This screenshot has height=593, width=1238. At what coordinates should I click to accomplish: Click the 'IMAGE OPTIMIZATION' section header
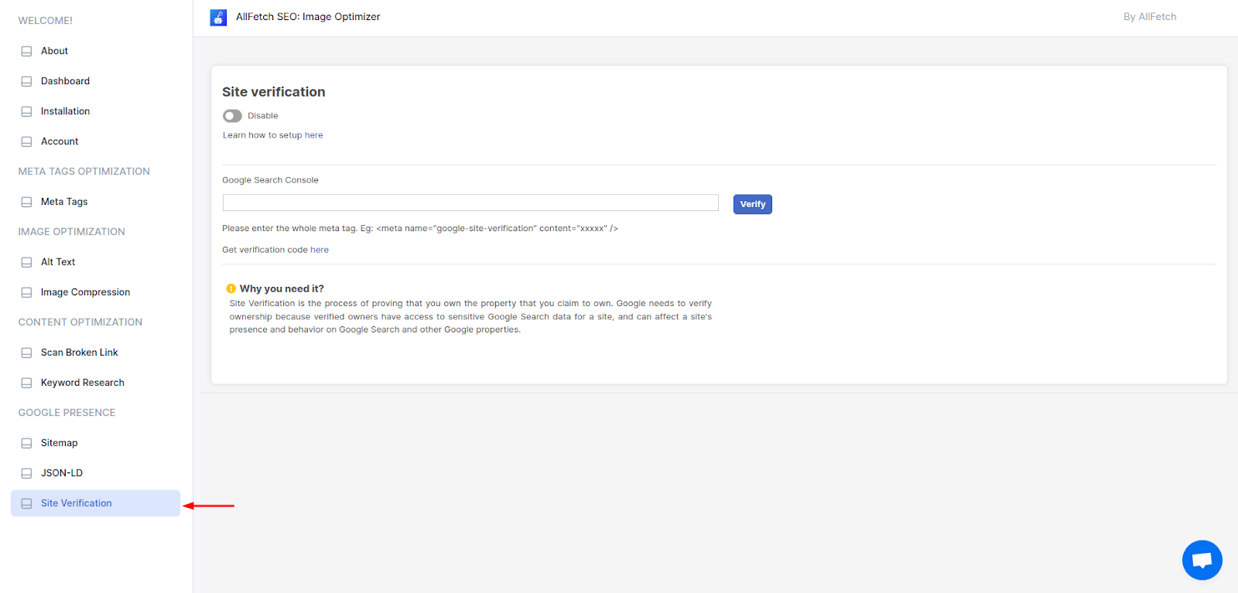pos(72,232)
